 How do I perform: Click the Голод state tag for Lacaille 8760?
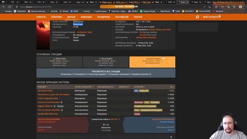[x=137, y=114]
